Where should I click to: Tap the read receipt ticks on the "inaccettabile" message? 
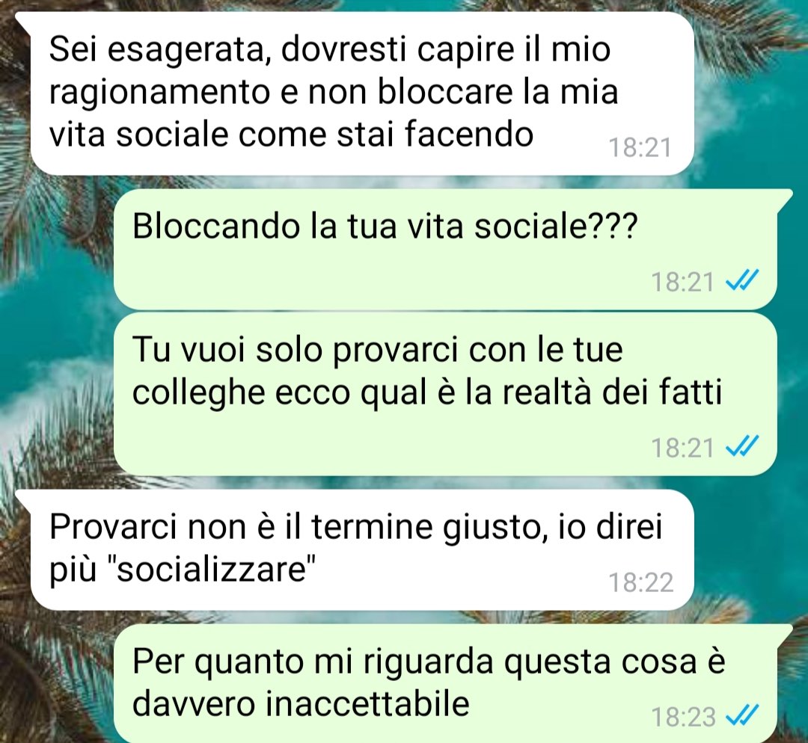[742, 715]
